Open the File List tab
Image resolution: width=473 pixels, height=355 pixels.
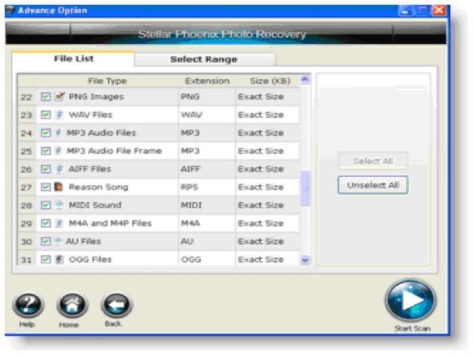(x=73, y=59)
